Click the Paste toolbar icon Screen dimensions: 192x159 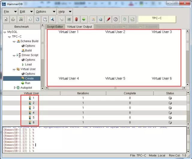click(x=45, y=19)
